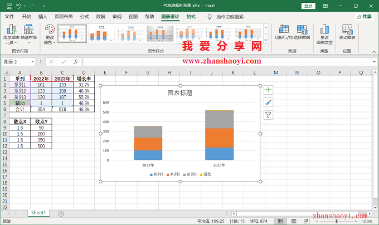Select cell with value 198
The height and width of the screenshot is (225, 379).
point(62,91)
